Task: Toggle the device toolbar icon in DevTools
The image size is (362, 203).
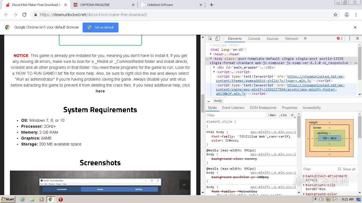Action: (217, 39)
